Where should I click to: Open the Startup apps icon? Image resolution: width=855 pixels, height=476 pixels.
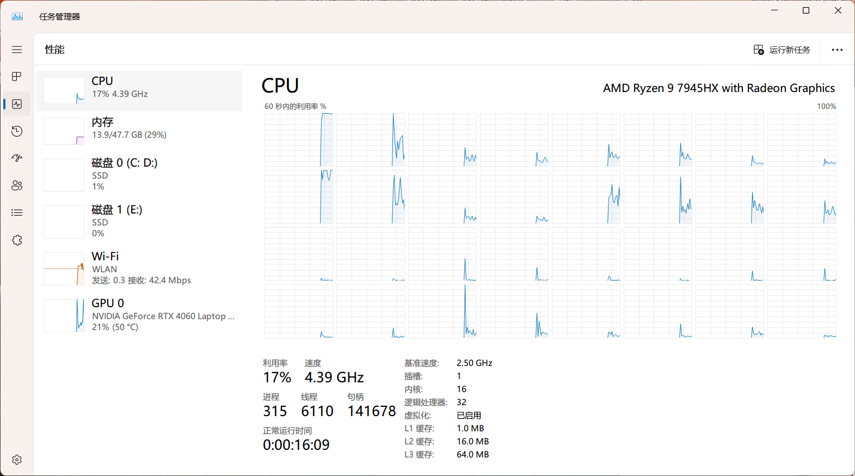17,158
